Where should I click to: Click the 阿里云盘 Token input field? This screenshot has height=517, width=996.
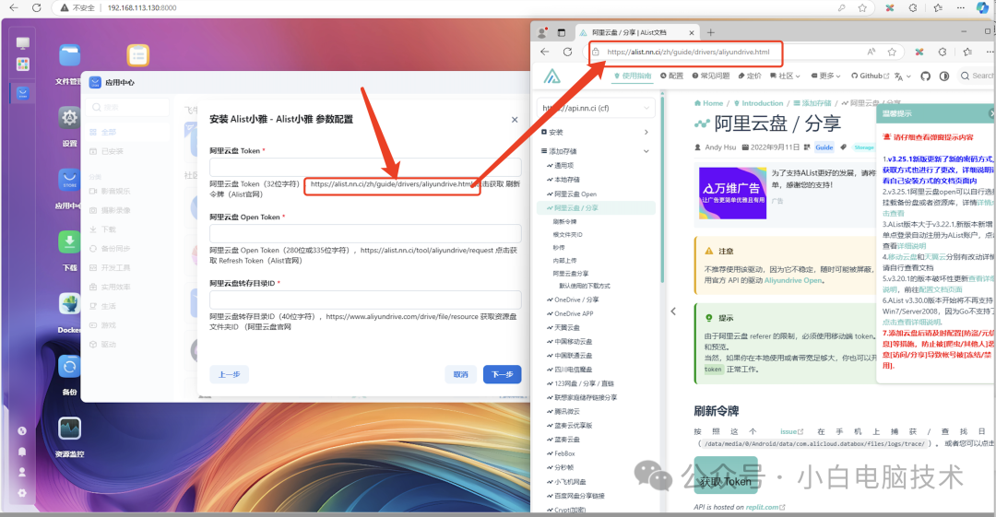[x=365, y=167]
